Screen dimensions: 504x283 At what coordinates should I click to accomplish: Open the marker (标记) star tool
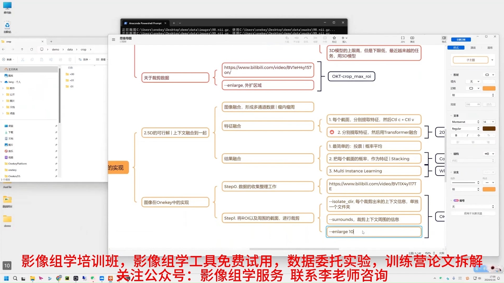pyautogui.click(x=334, y=38)
